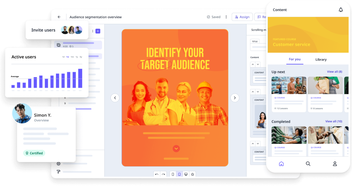Select the 1m range on Active users chart

(x=72, y=57)
